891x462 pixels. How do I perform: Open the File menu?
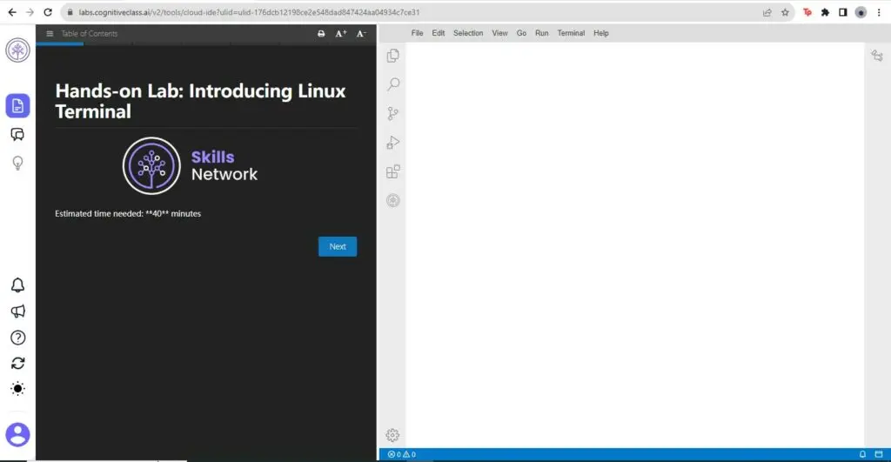(x=417, y=33)
